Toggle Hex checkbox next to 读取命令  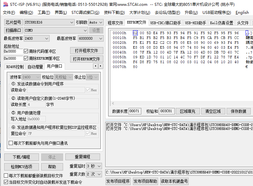click(x=88, y=90)
